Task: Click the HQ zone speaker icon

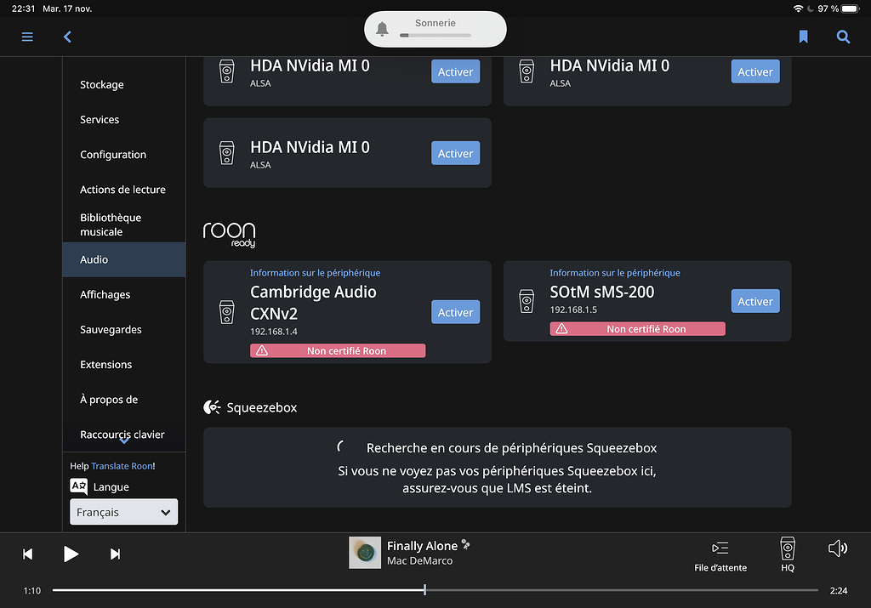Action: (787, 548)
